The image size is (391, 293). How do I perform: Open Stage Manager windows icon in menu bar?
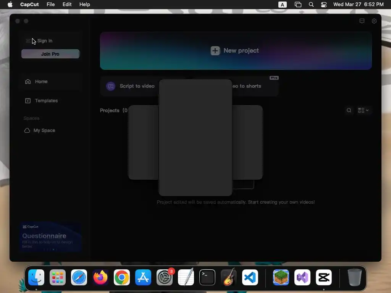pos(298,5)
